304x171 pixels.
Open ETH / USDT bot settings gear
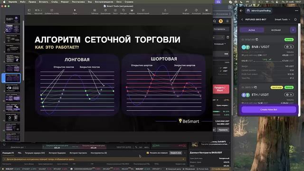pyautogui.click(x=289, y=95)
